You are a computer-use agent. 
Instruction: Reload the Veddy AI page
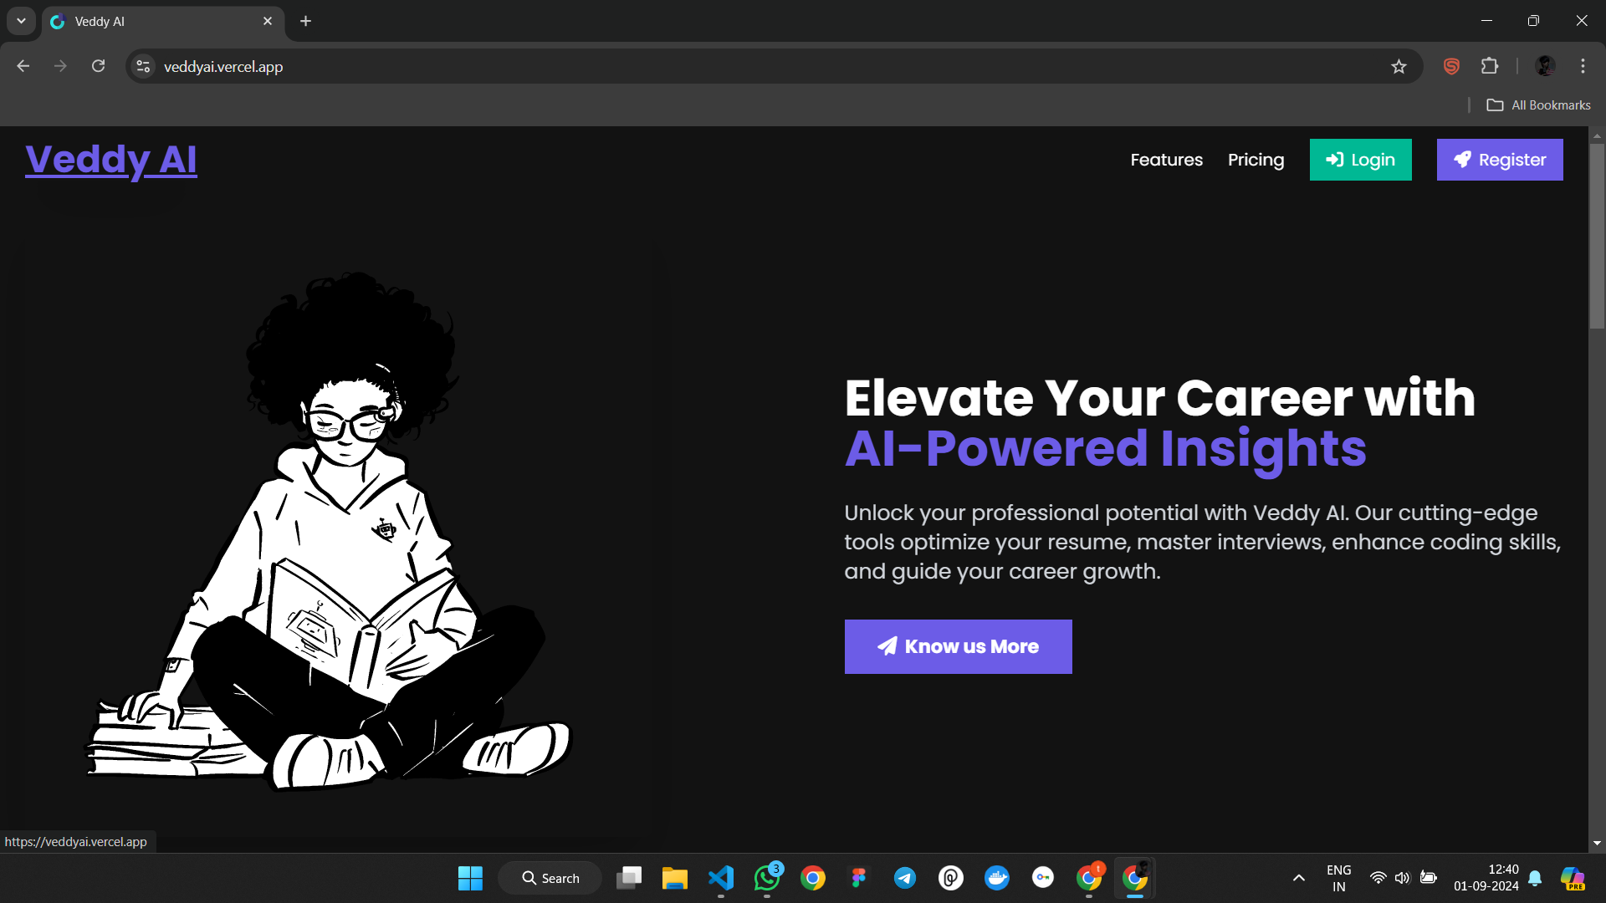98,66
